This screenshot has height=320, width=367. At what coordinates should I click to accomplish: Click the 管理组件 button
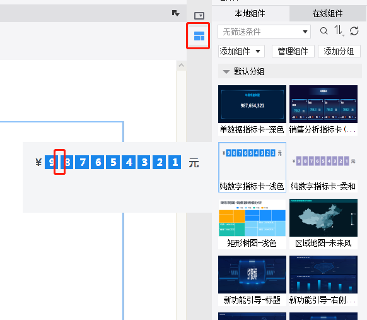[x=293, y=51]
